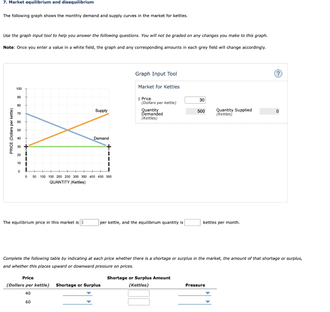The width and height of the screenshot is (330, 312).
Task: Click the right crosshair handle on the graph
Action: point(109,147)
